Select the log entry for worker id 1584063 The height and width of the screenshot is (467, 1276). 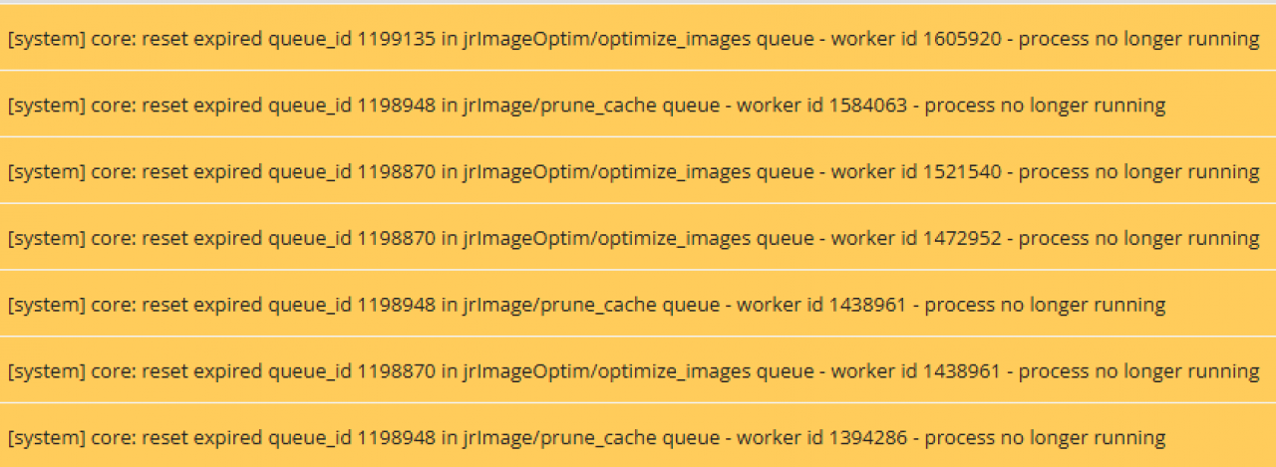(x=638, y=105)
